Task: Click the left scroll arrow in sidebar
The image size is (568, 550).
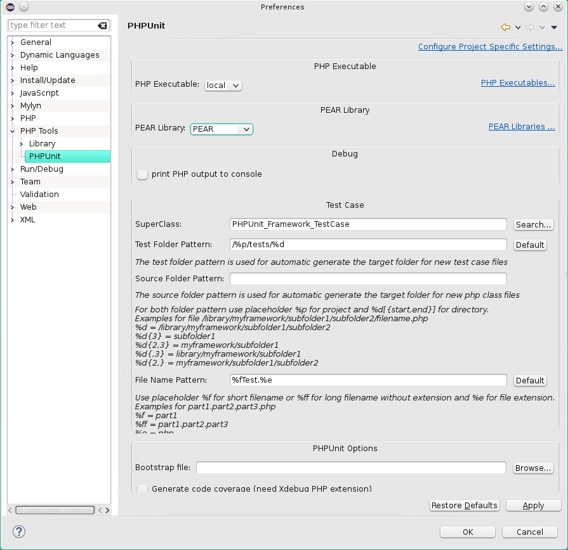Action: 11,510
